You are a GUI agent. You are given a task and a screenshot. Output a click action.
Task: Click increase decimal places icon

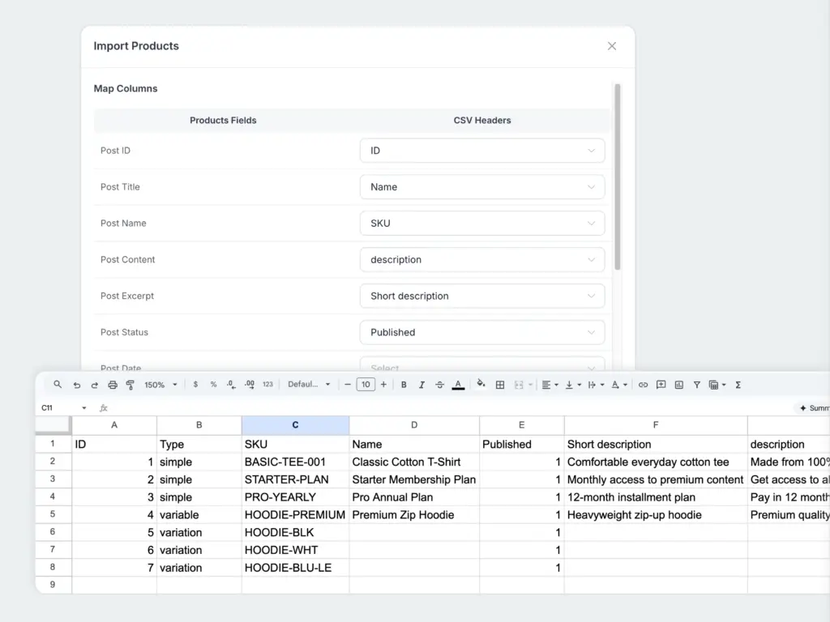point(250,385)
